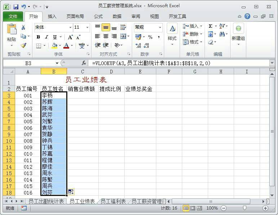This screenshot has width=278, height=215.
Task: Toggle middle vertical alignment
Action: (106, 27)
